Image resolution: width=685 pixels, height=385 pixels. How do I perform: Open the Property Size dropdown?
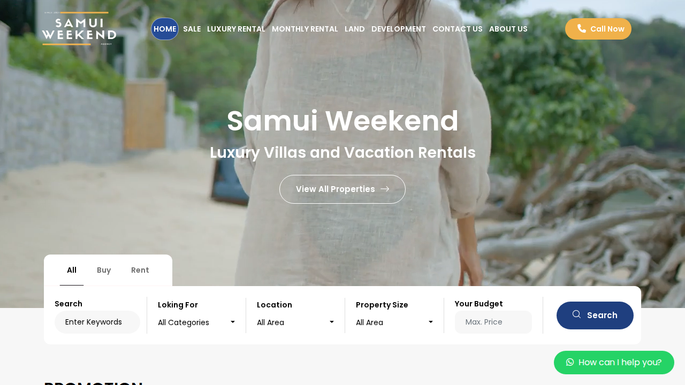click(x=394, y=322)
